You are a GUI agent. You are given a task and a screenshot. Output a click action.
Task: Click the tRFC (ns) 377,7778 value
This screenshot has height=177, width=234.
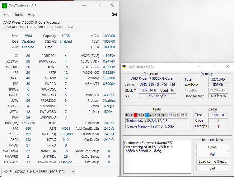coord(28,123)
